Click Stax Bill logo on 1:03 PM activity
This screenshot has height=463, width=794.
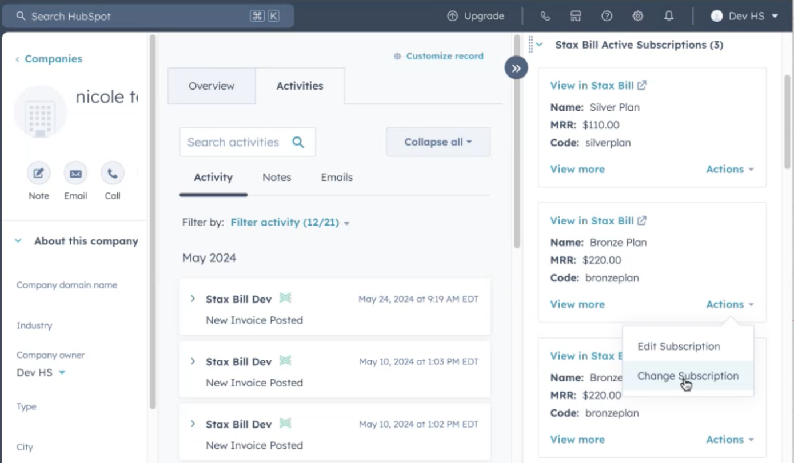285,361
